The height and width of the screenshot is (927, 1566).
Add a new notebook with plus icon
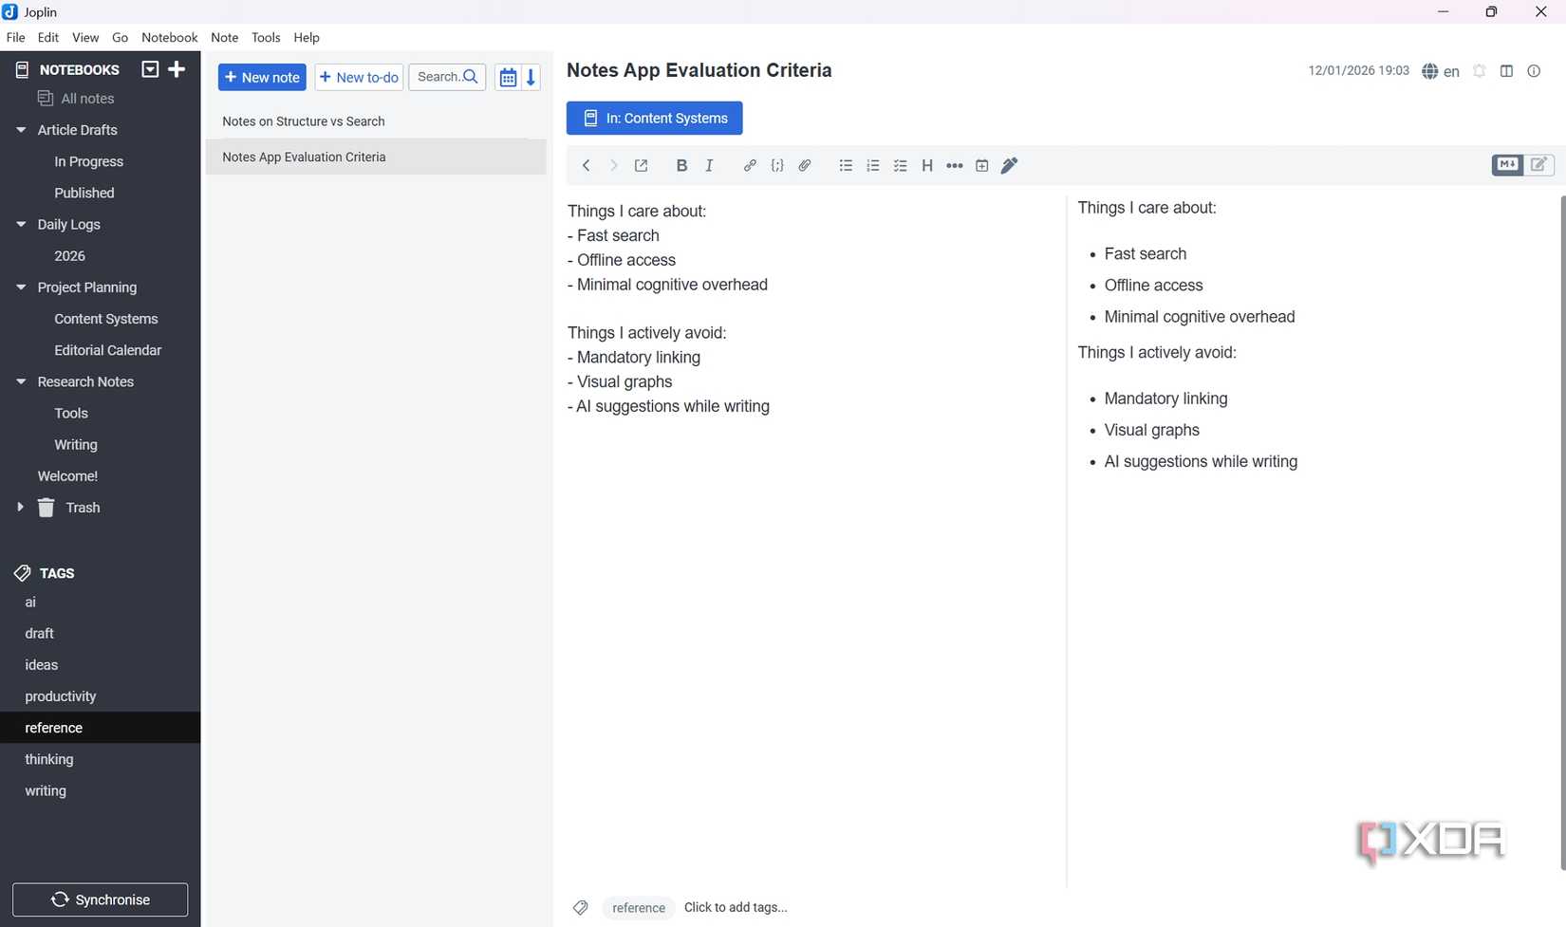177,69
